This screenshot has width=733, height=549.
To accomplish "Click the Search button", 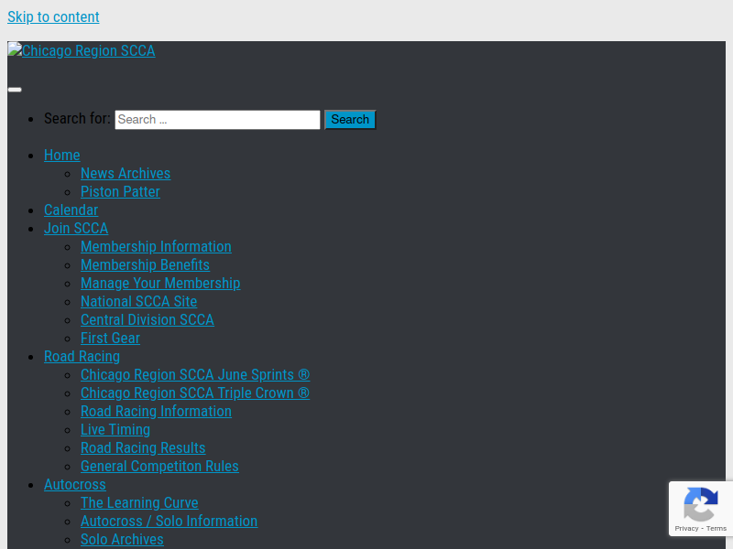I will coord(350,120).
